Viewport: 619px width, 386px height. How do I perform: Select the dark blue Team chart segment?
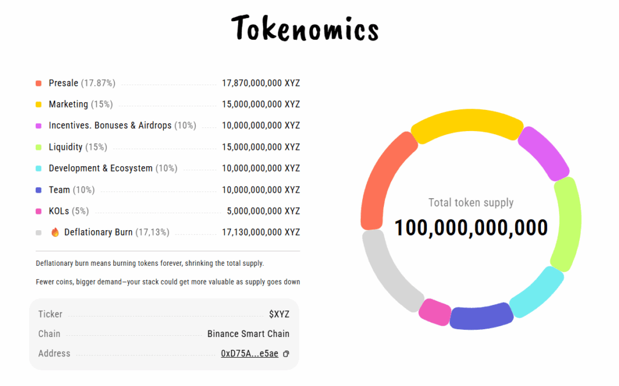click(481, 318)
